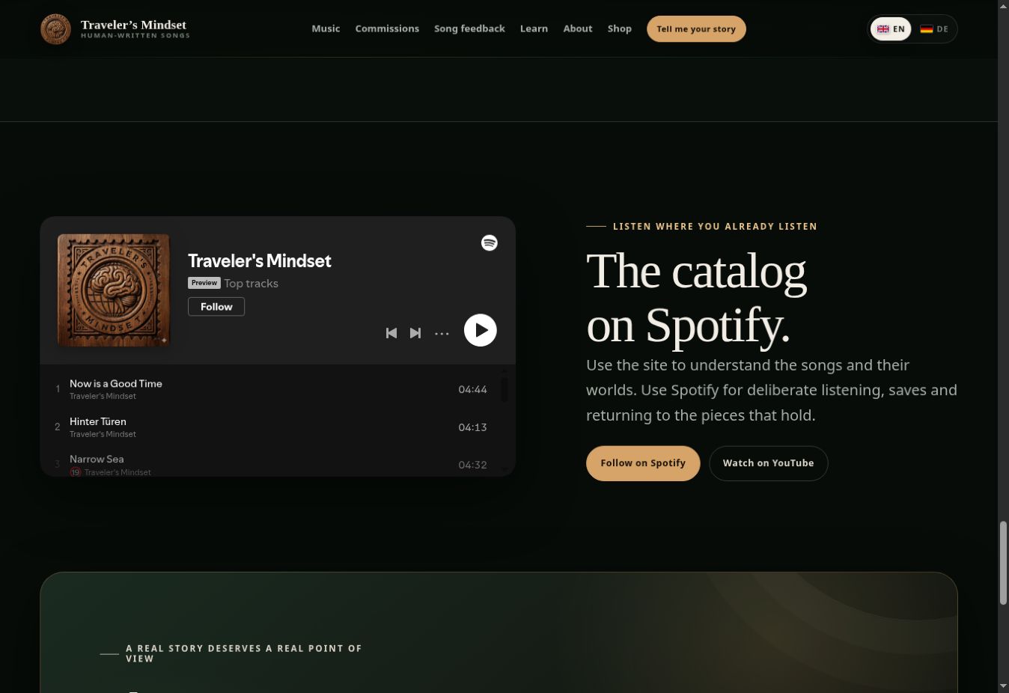
Task: Click the page vertical scrollbar thumb
Action: [1003, 563]
